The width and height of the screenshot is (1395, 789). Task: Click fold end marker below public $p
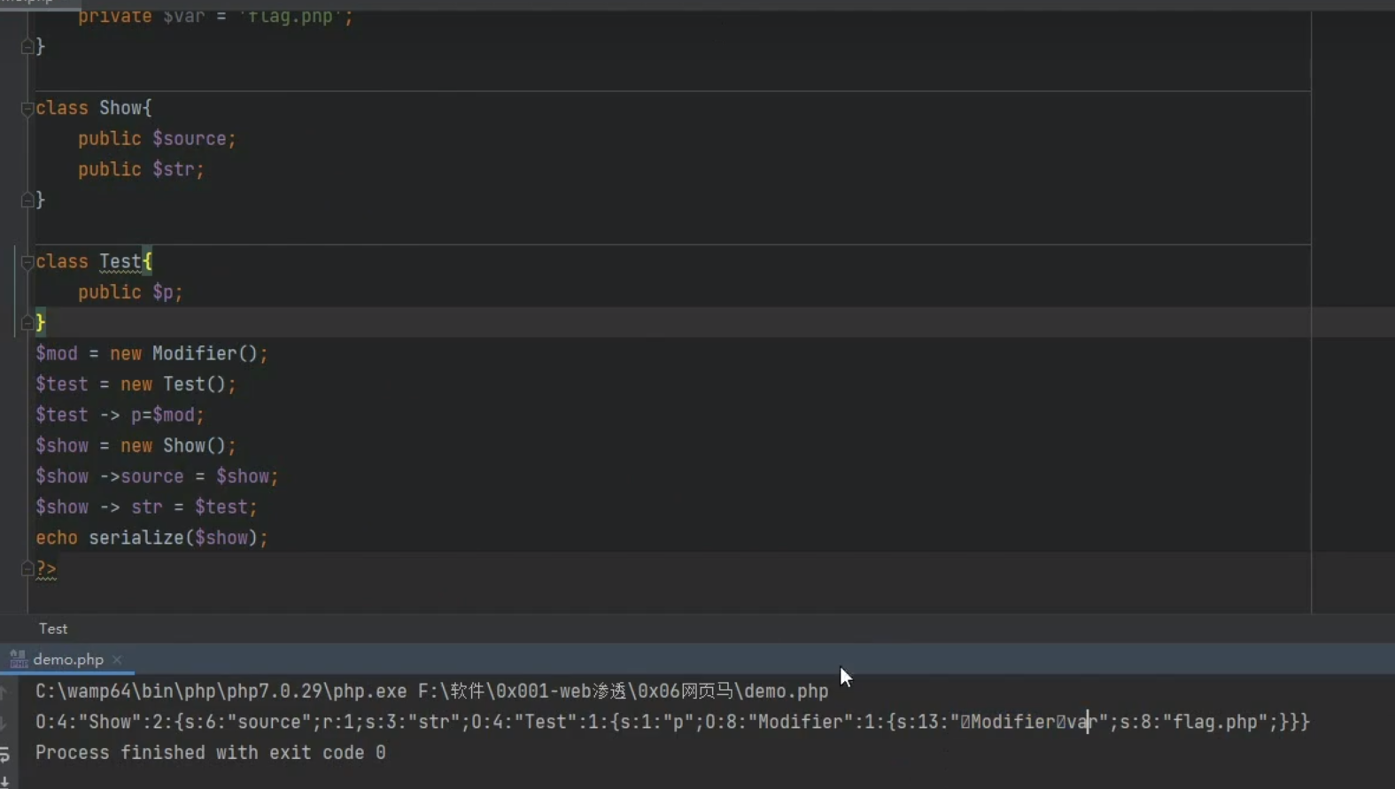(27, 323)
